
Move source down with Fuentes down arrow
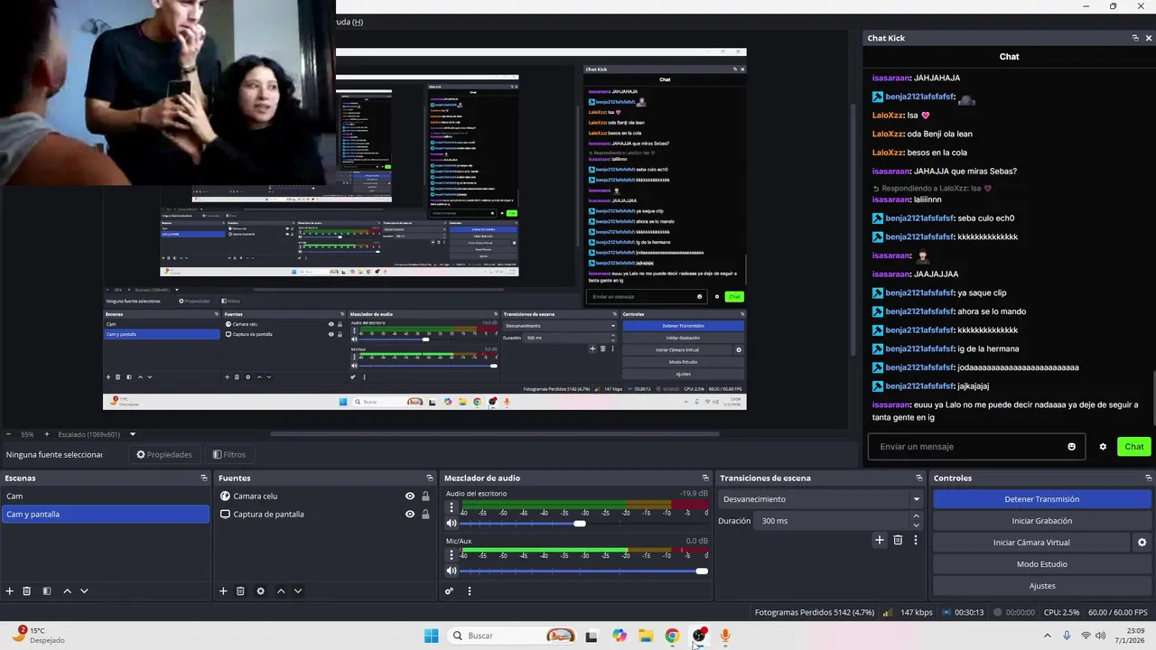(x=298, y=591)
